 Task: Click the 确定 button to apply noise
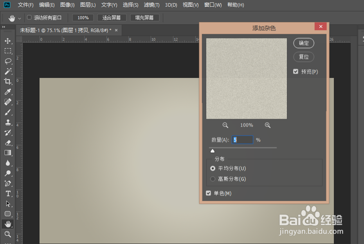point(304,43)
